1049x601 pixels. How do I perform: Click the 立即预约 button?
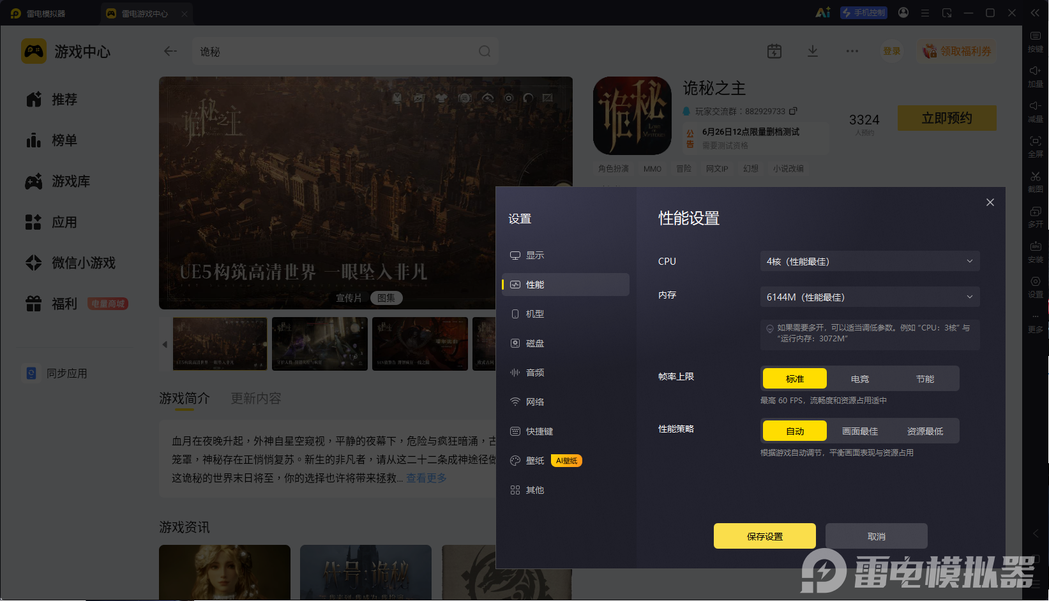click(947, 118)
